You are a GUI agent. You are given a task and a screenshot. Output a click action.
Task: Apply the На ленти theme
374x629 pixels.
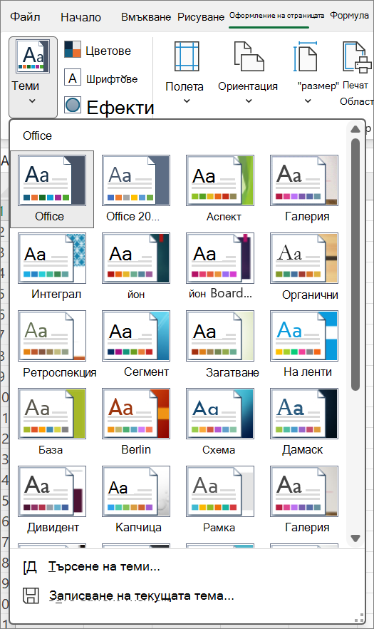tap(304, 344)
